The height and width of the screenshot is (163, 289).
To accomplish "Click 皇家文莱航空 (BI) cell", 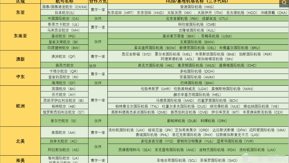I will coord(65,42).
